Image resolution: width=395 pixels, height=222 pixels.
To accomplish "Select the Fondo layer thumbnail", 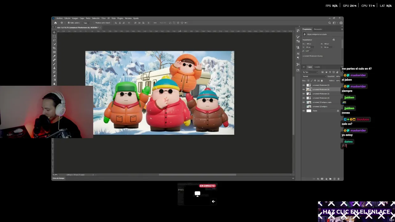I will click(309, 111).
